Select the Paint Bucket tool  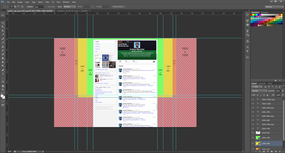(x=3, y=58)
